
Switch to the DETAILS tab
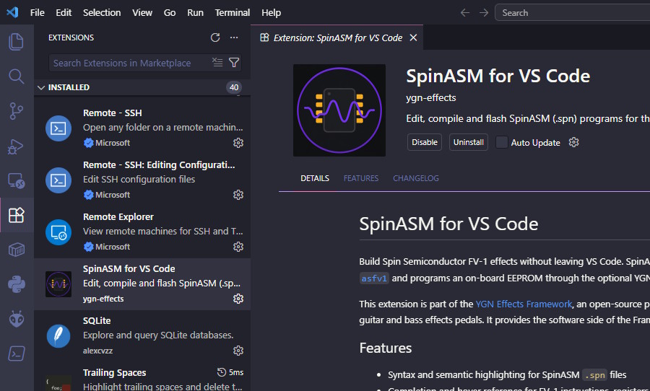(315, 178)
